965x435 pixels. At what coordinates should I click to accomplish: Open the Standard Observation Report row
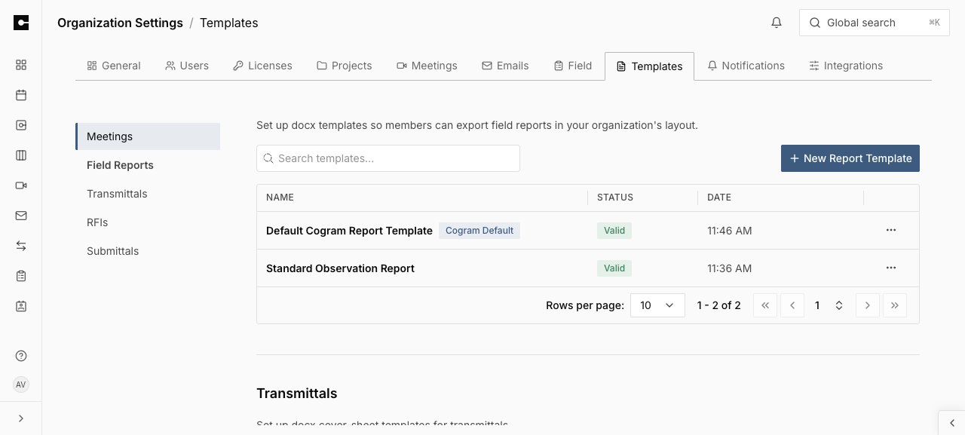click(588, 268)
